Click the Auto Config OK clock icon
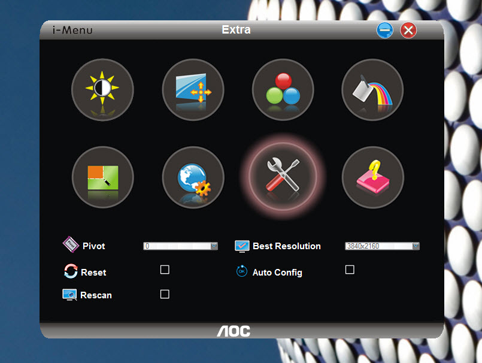The width and height of the screenshot is (482, 363). click(x=242, y=271)
